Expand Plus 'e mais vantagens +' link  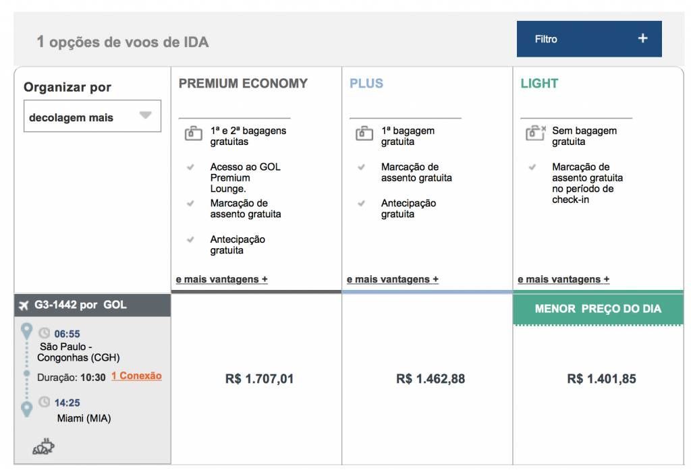392,279
